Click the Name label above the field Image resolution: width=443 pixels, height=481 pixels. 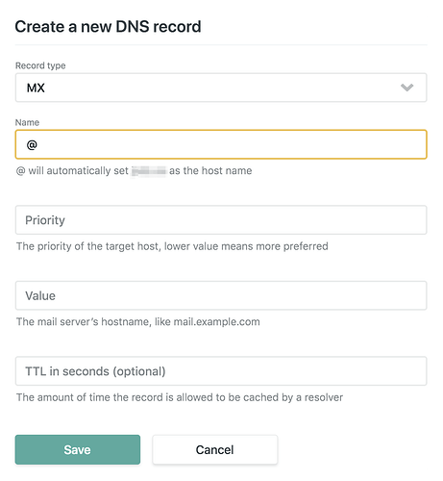27,122
